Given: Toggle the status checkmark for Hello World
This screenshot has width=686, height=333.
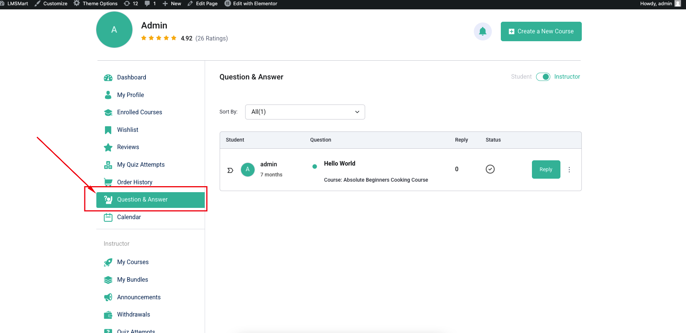Looking at the screenshot, I should pos(490,169).
